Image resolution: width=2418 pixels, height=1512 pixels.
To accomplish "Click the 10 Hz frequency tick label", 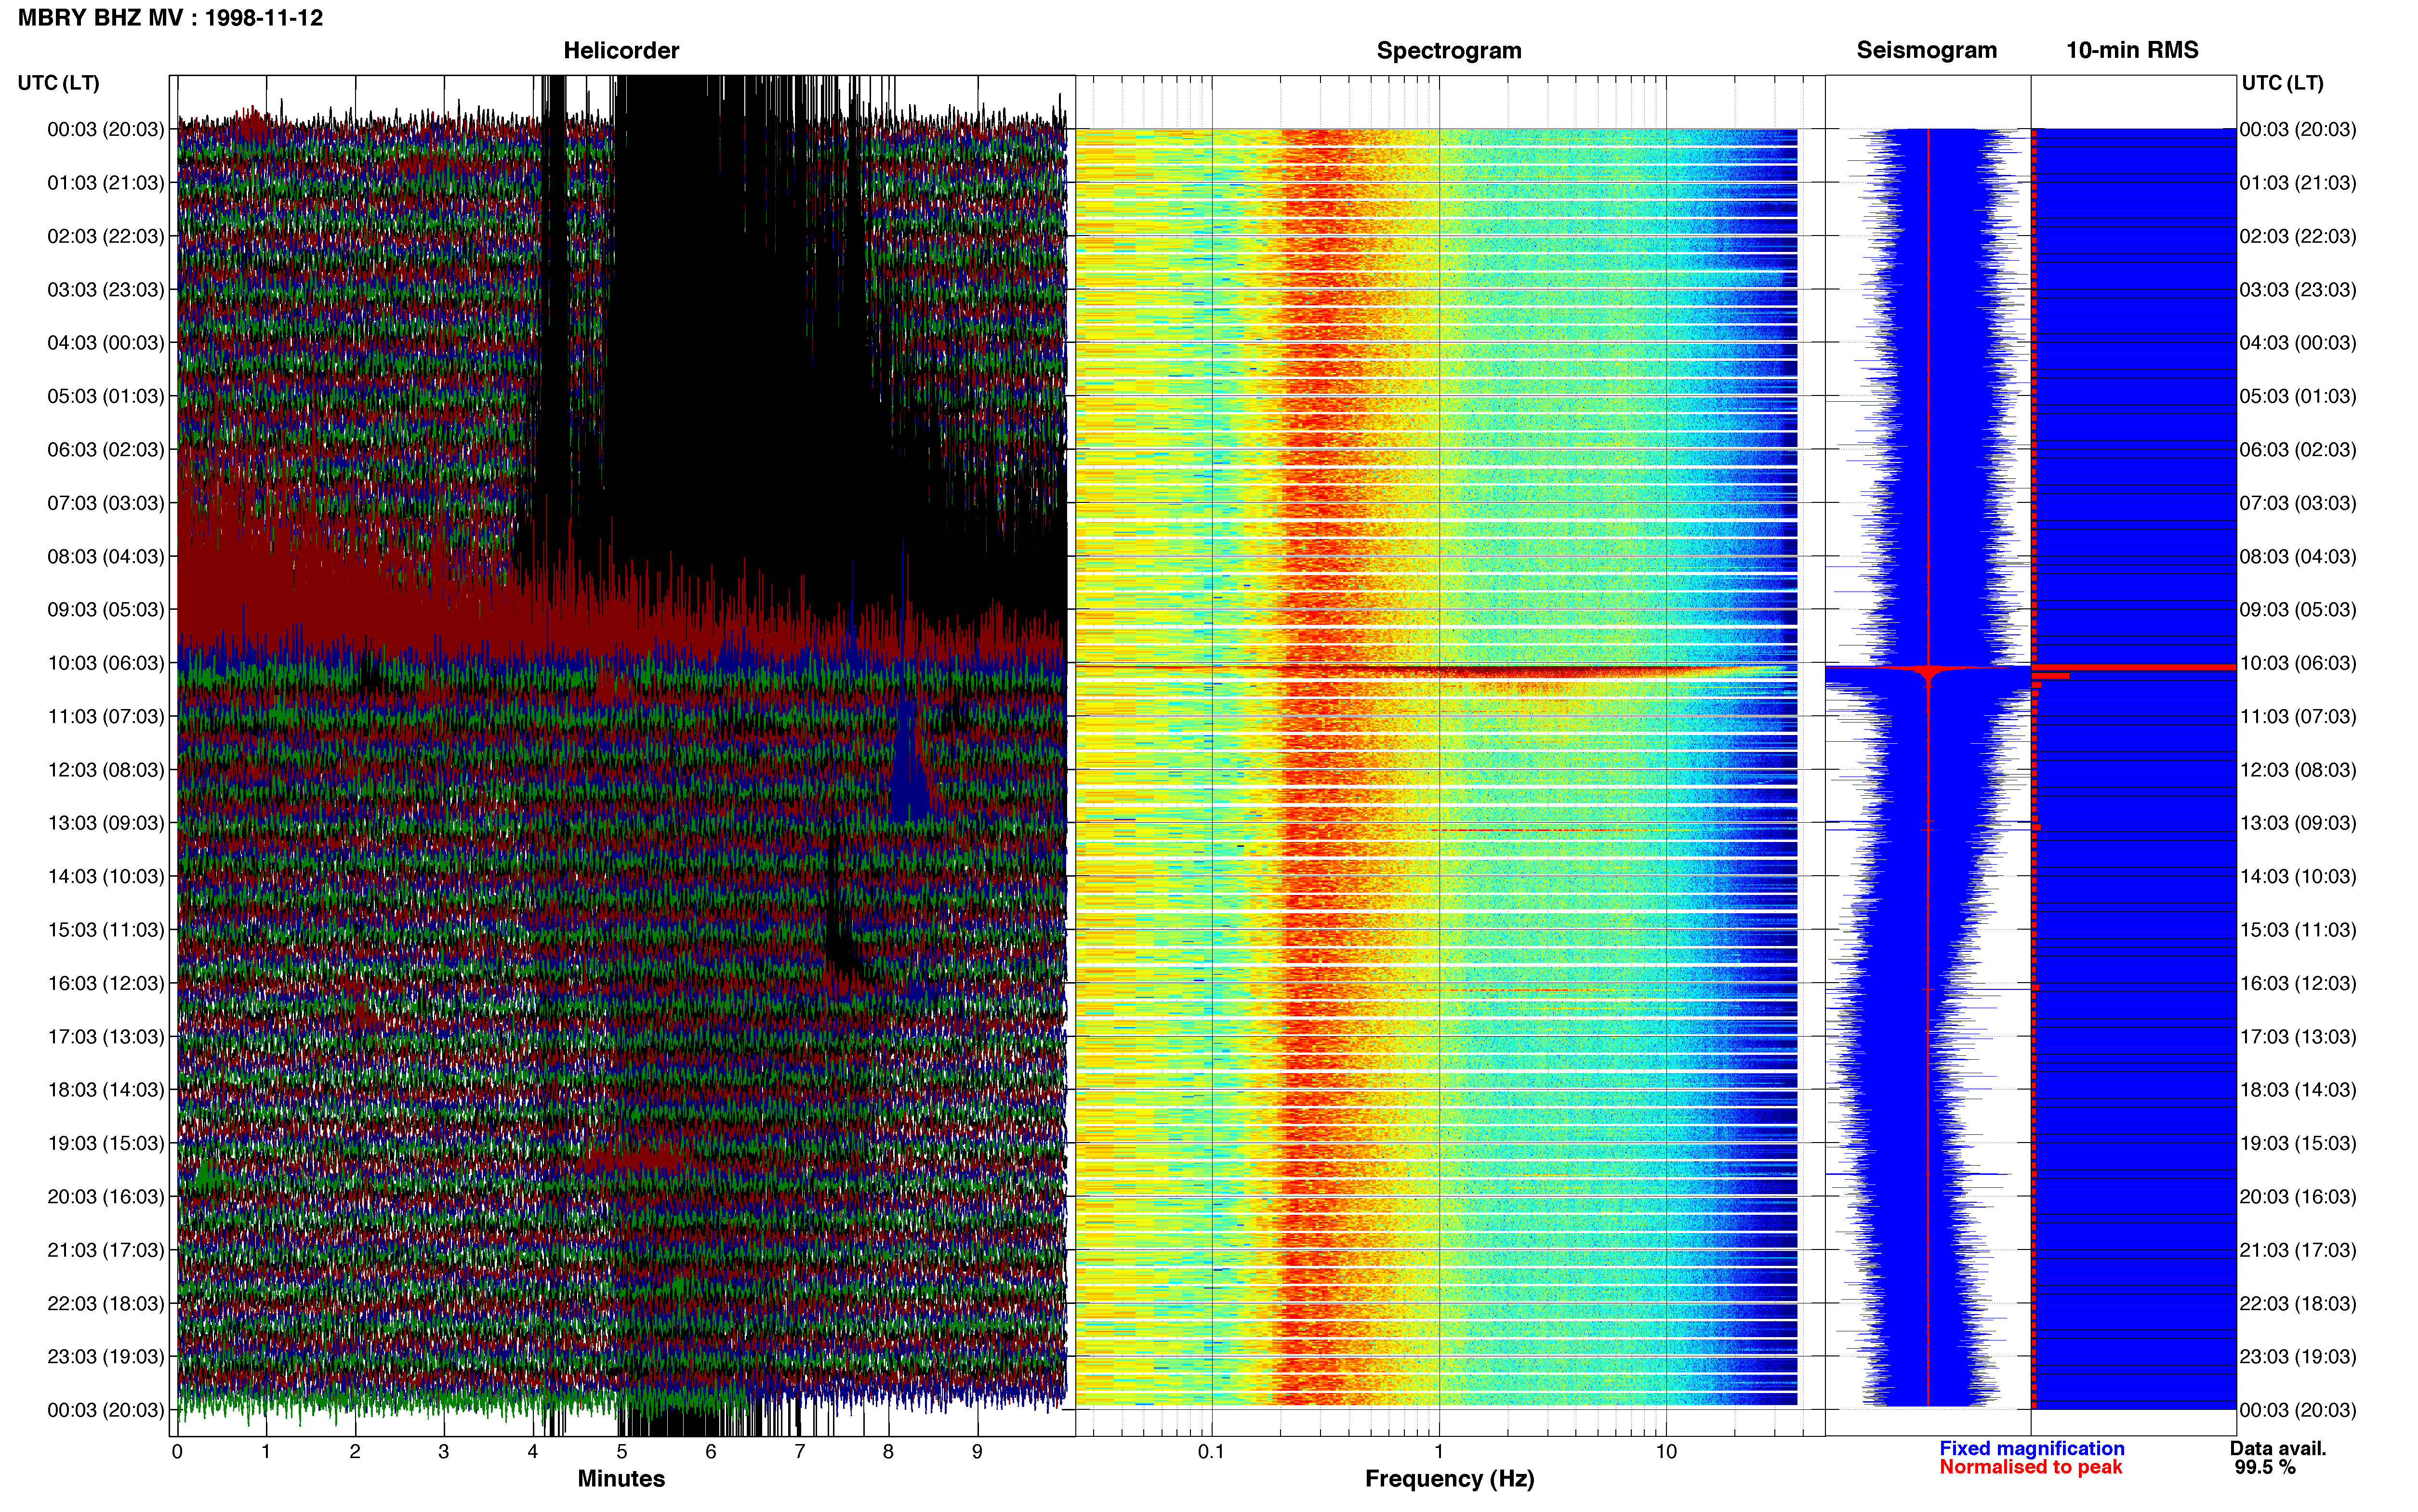I will [x=1666, y=1452].
